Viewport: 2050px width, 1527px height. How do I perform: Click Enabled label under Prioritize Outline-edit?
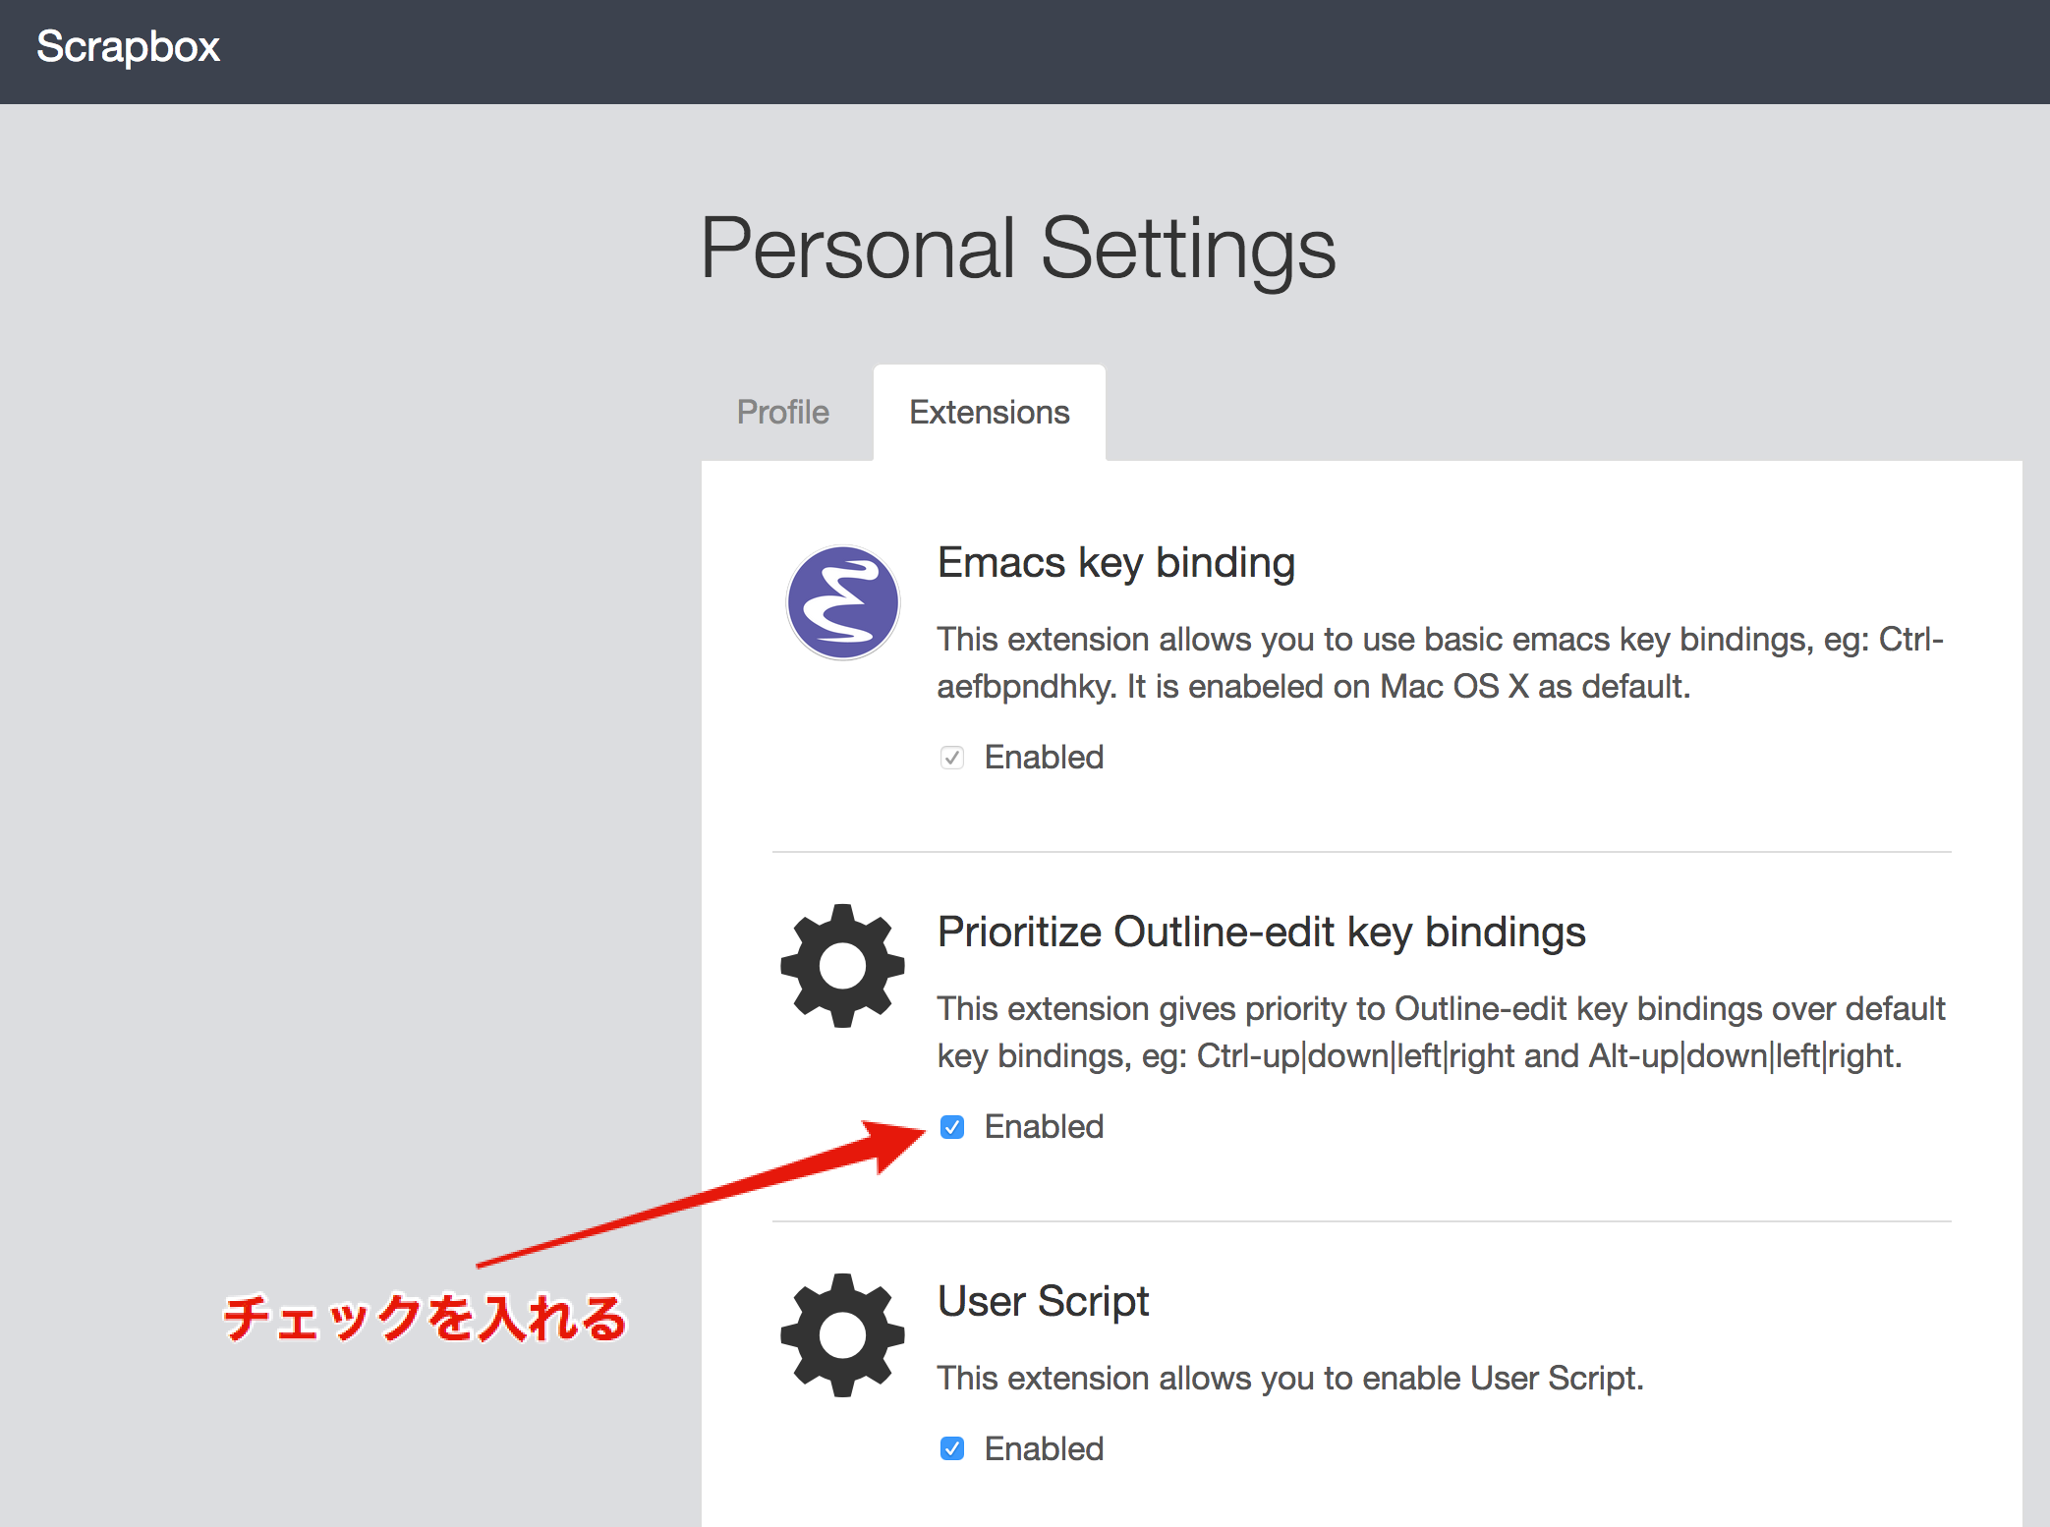tap(1044, 1127)
